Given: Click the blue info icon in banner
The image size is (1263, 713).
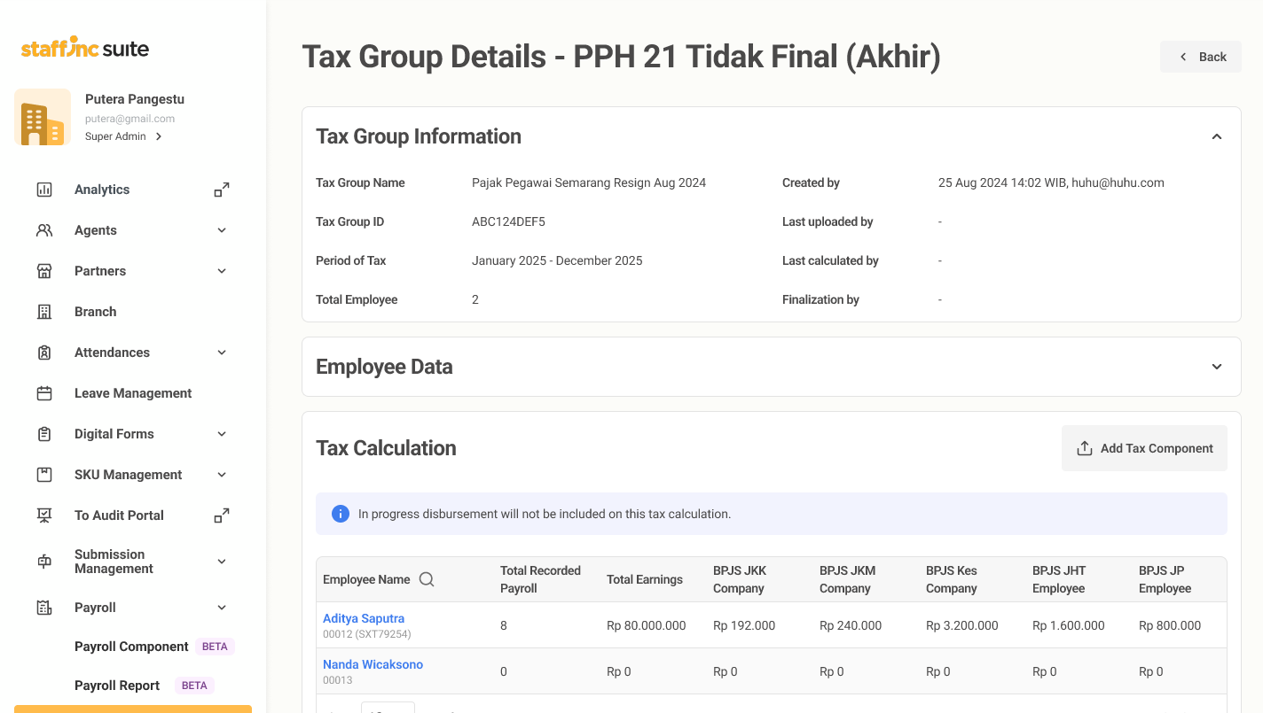Looking at the screenshot, I should point(340,514).
